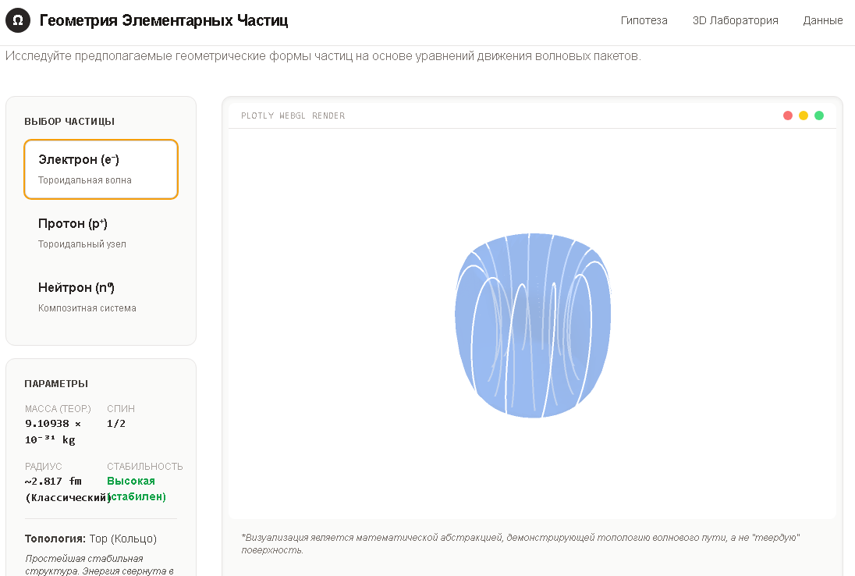Click the Тороидальный узел subtitle
The height and width of the screenshot is (576, 855).
82,244
